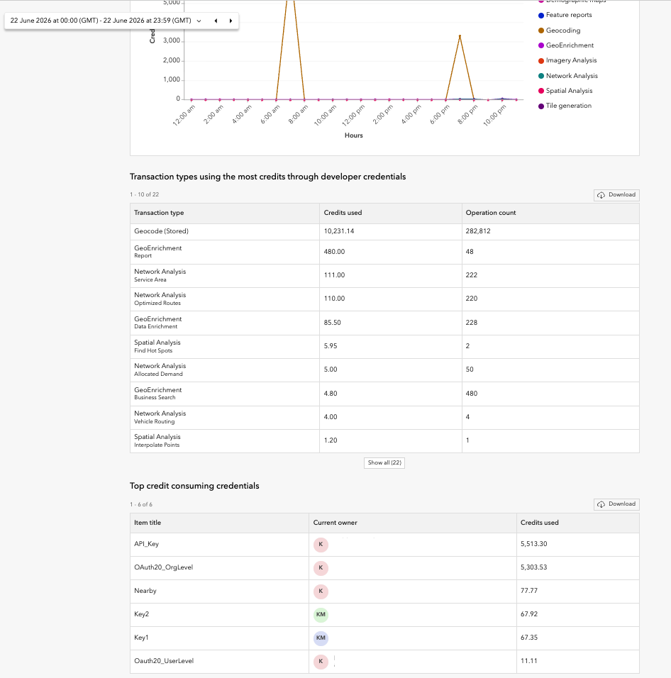Click the previous date range arrow
The width and height of the screenshot is (671, 678).
tap(216, 21)
